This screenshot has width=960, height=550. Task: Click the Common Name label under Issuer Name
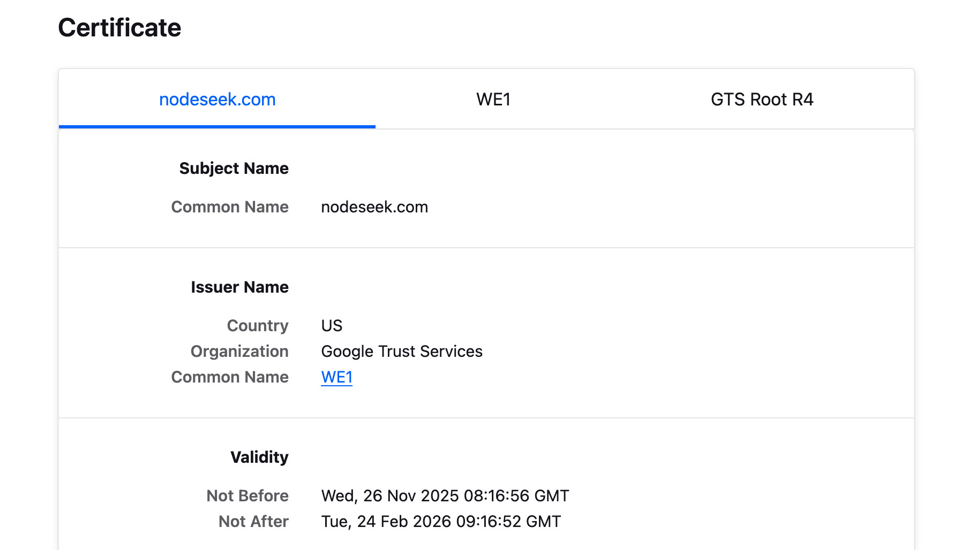point(230,377)
